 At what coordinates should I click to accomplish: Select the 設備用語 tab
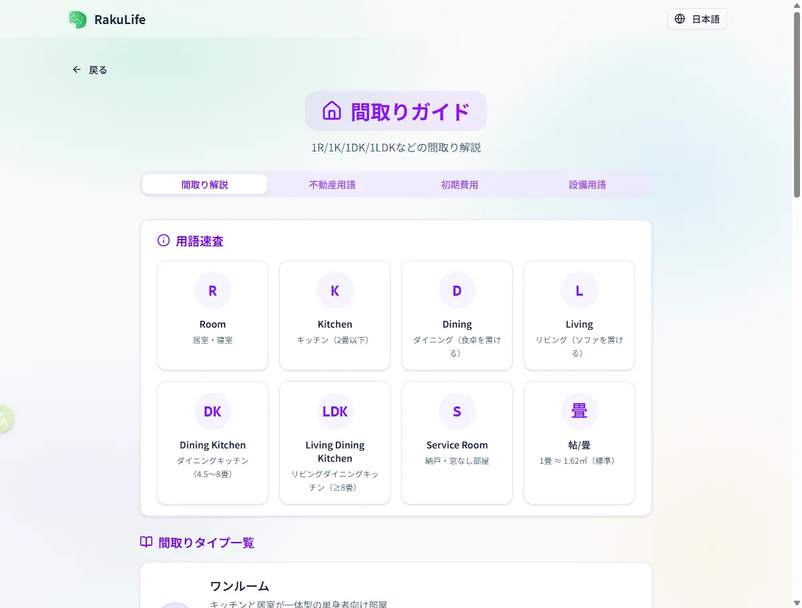[587, 184]
